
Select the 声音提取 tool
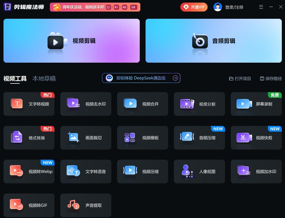[86, 205]
